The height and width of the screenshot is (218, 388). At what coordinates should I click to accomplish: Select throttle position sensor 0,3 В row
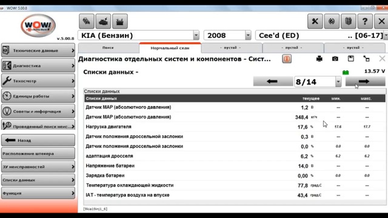[x=235, y=136]
